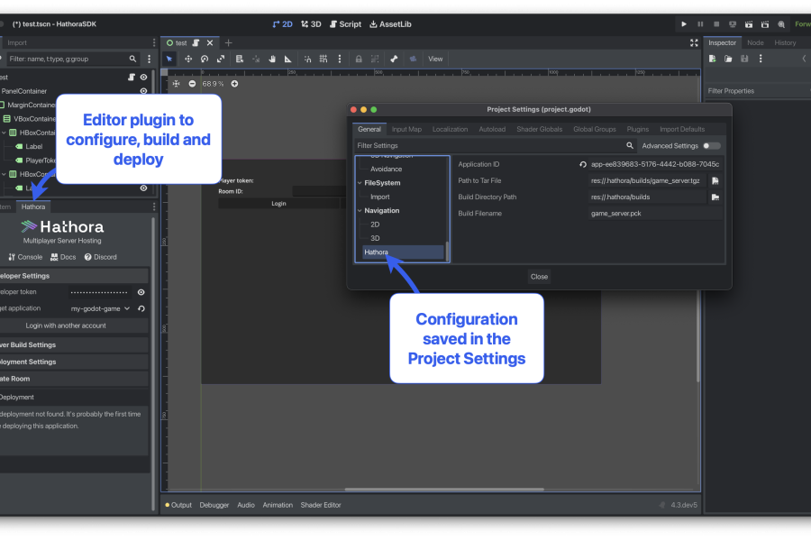Focus the Filter Settings search field
This screenshot has height=541, width=811.
496,146
